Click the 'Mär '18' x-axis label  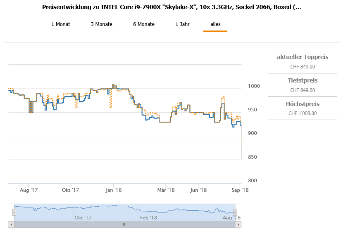coord(166,190)
